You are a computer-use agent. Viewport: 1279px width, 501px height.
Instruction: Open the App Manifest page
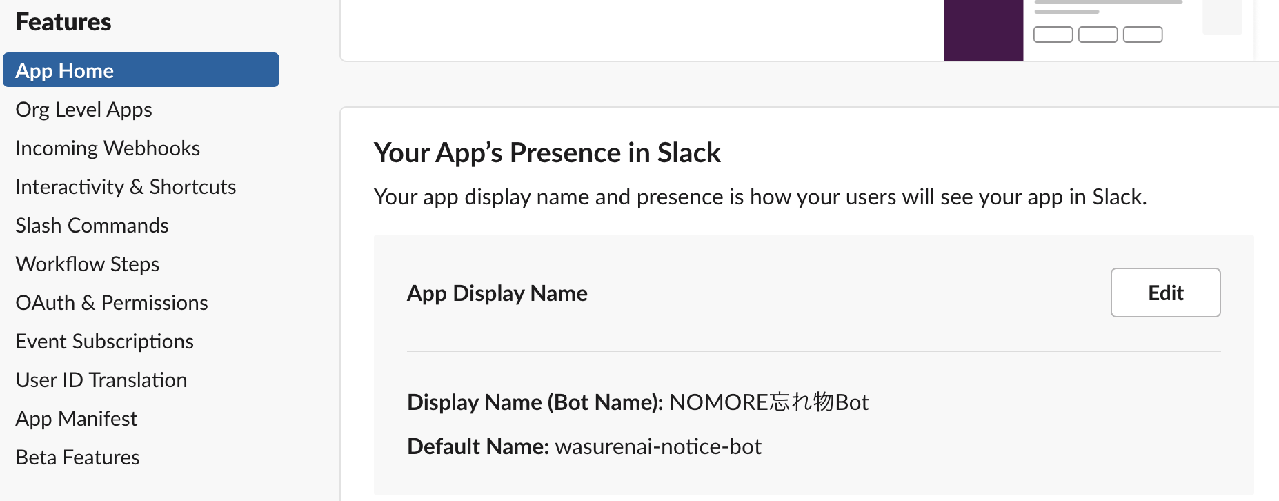[x=77, y=419]
